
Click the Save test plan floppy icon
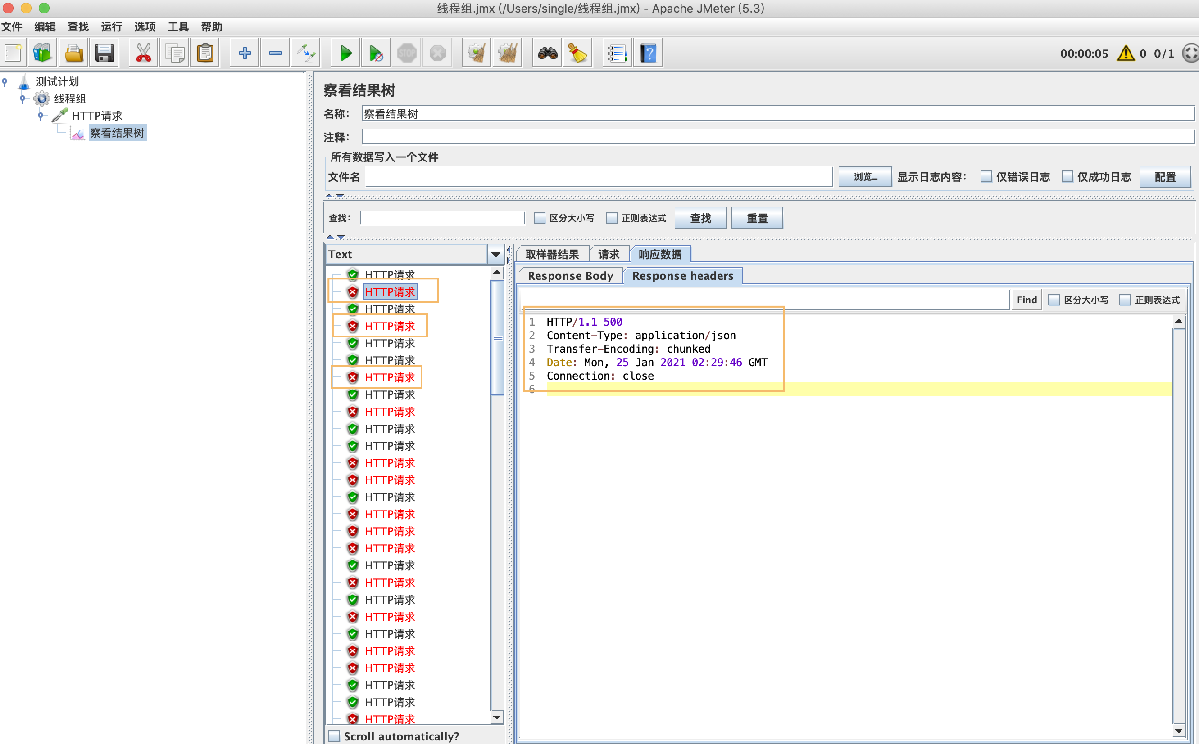tap(104, 53)
